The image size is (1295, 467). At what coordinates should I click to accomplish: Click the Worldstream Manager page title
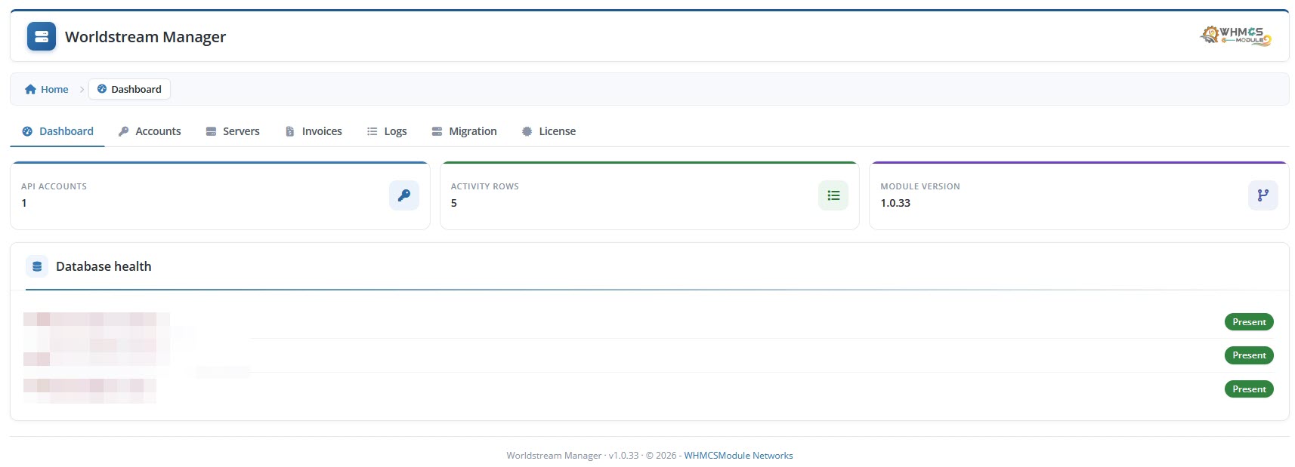145,36
